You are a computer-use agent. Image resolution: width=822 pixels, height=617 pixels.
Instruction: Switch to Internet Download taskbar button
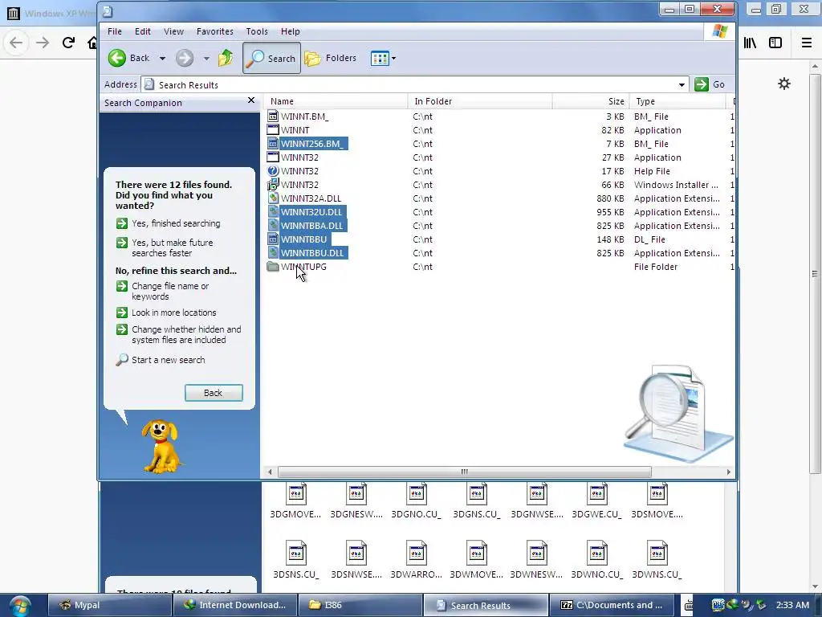[235, 606]
